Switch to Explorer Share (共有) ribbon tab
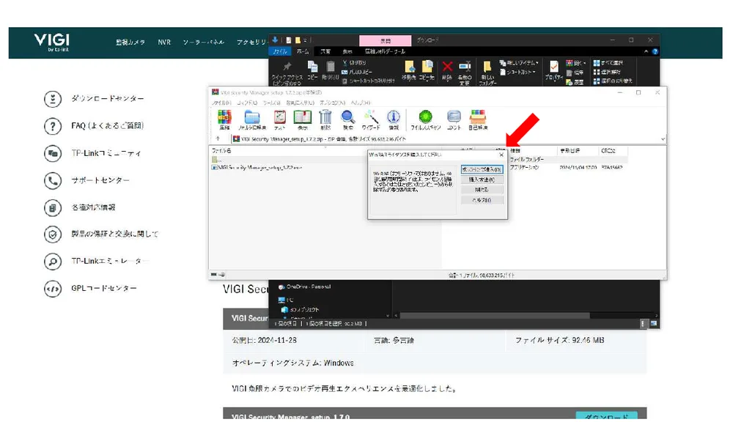The height and width of the screenshot is (422, 733). pos(325,51)
